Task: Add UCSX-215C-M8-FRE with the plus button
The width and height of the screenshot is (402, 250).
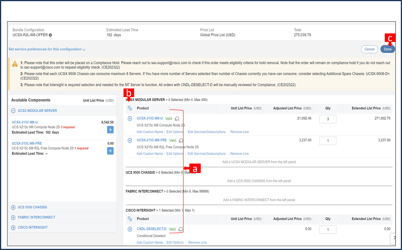Action: click(110, 151)
